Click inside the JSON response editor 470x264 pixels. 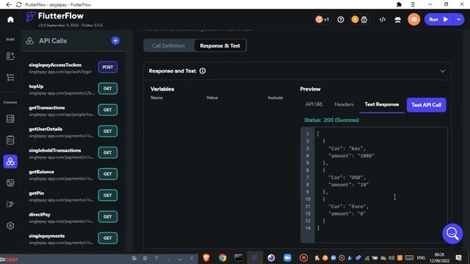pos(380,185)
